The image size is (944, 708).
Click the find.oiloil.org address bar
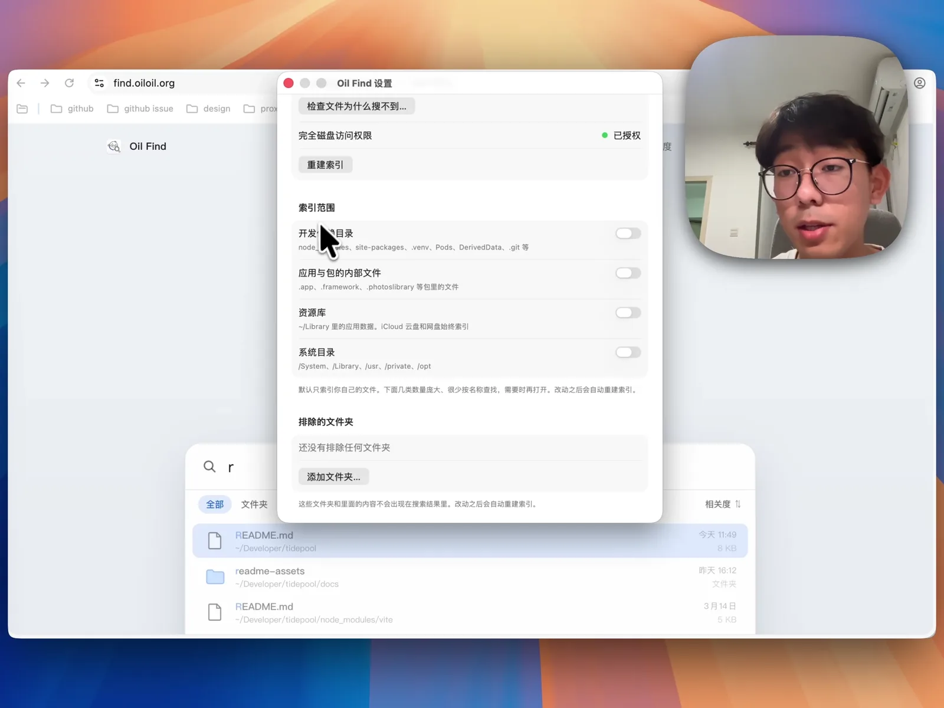click(183, 83)
